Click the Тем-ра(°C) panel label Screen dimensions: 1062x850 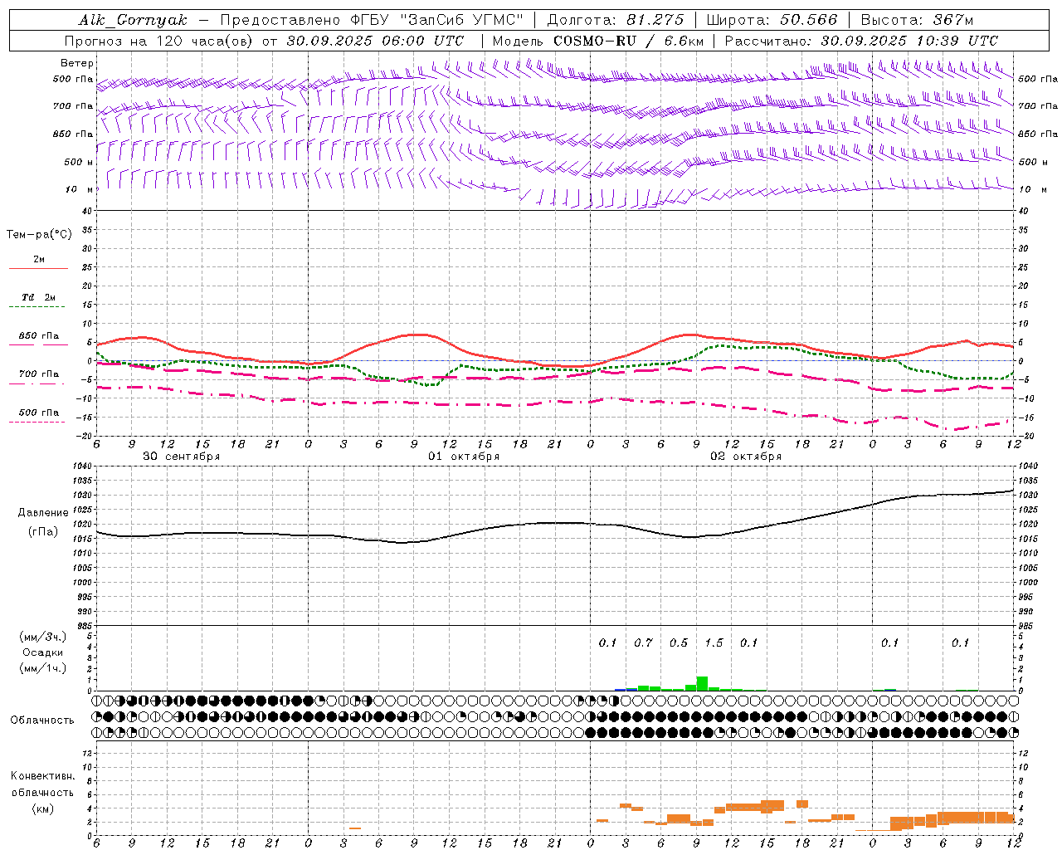39,235
